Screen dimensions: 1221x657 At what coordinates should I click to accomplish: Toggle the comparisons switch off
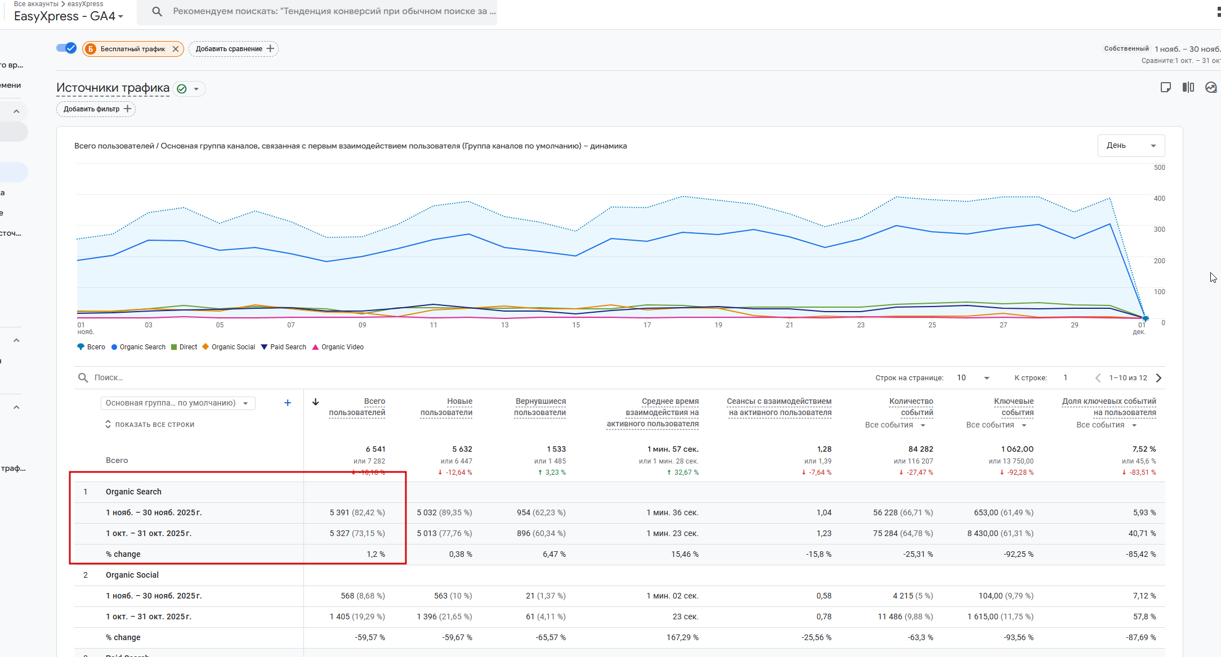(66, 48)
